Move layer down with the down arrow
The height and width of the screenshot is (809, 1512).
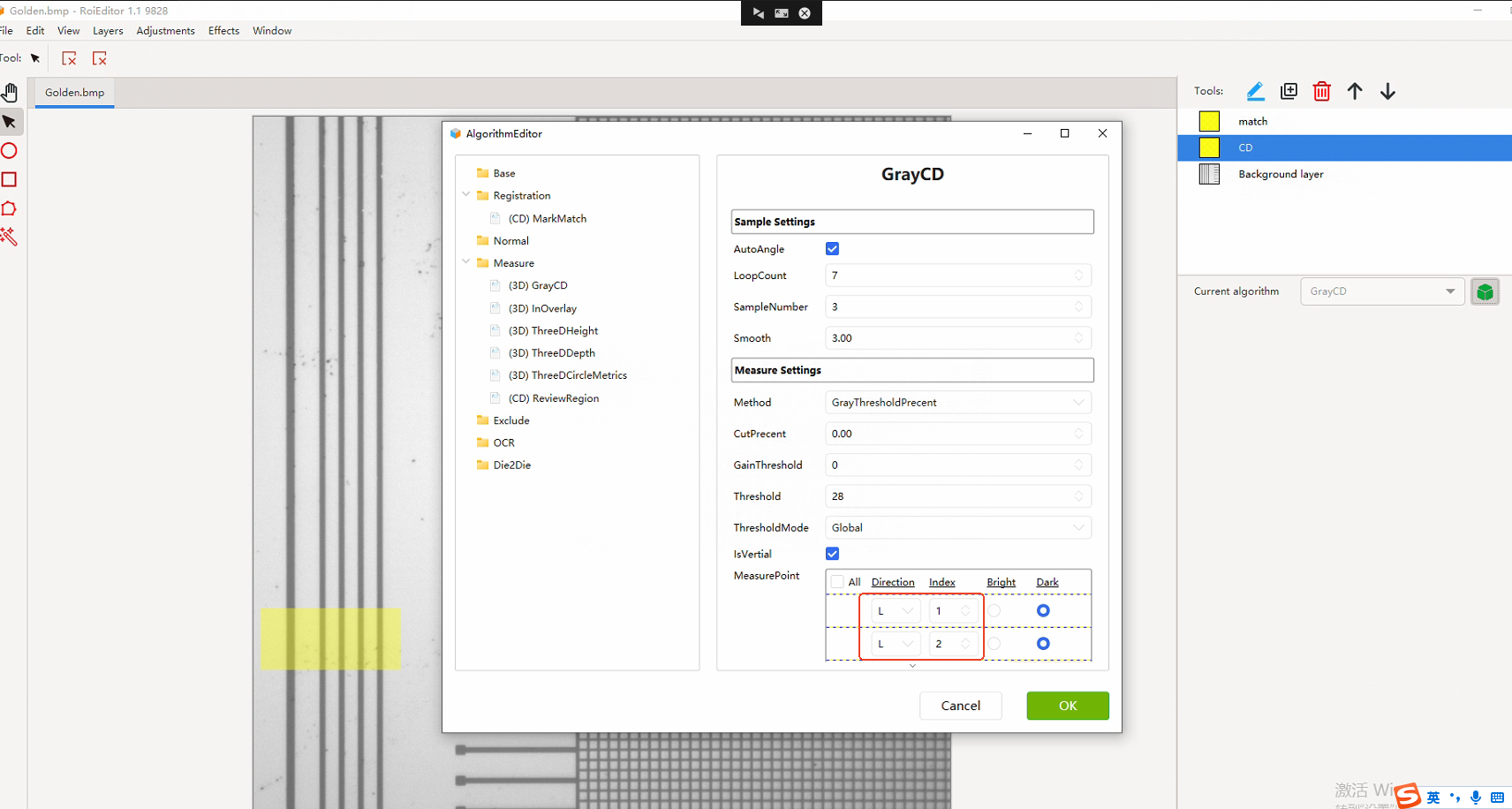pos(1387,91)
